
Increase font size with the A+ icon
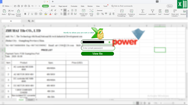(52, 10)
